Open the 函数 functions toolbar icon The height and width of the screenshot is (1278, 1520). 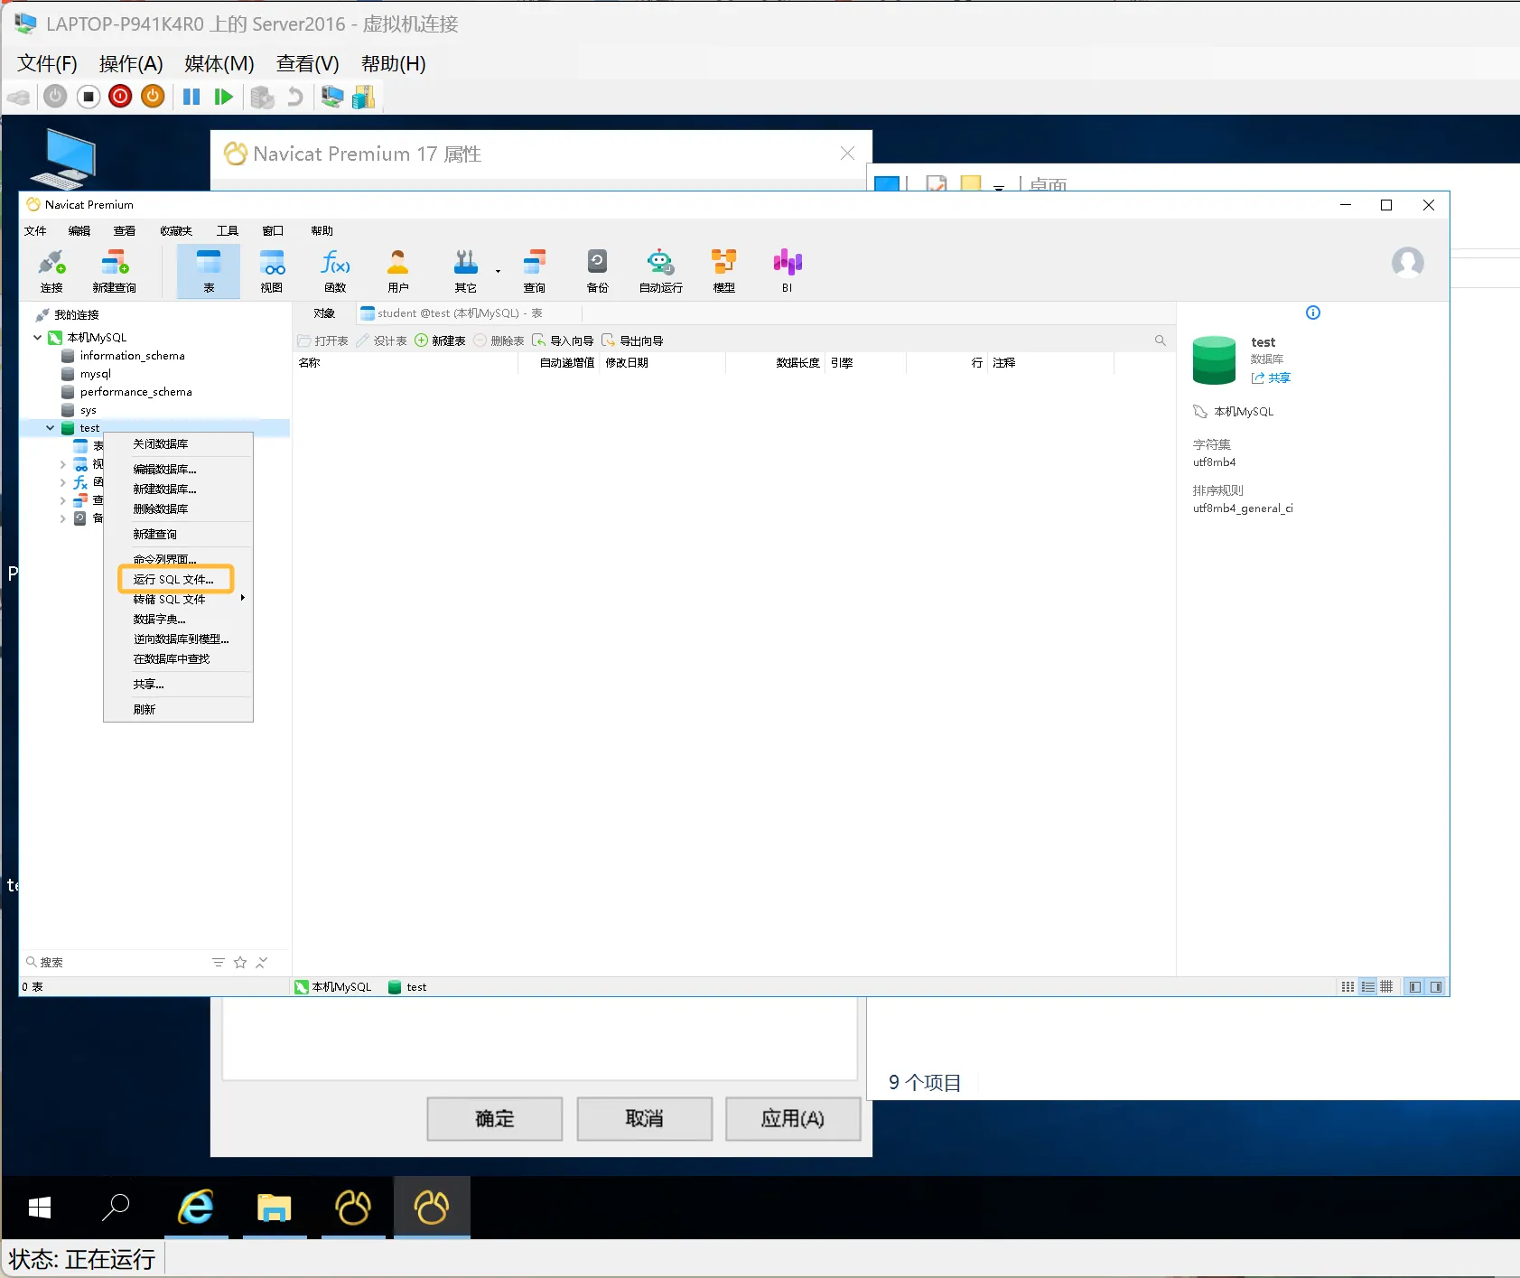coord(335,271)
